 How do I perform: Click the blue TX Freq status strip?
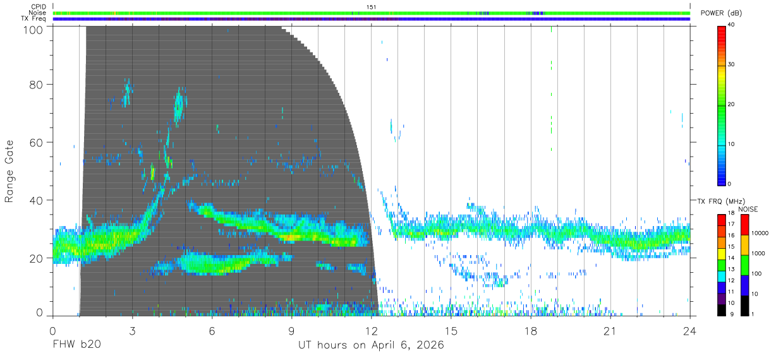[372, 19]
